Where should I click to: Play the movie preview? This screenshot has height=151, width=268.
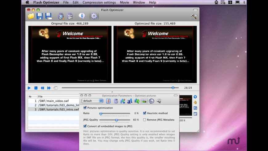[29, 88]
